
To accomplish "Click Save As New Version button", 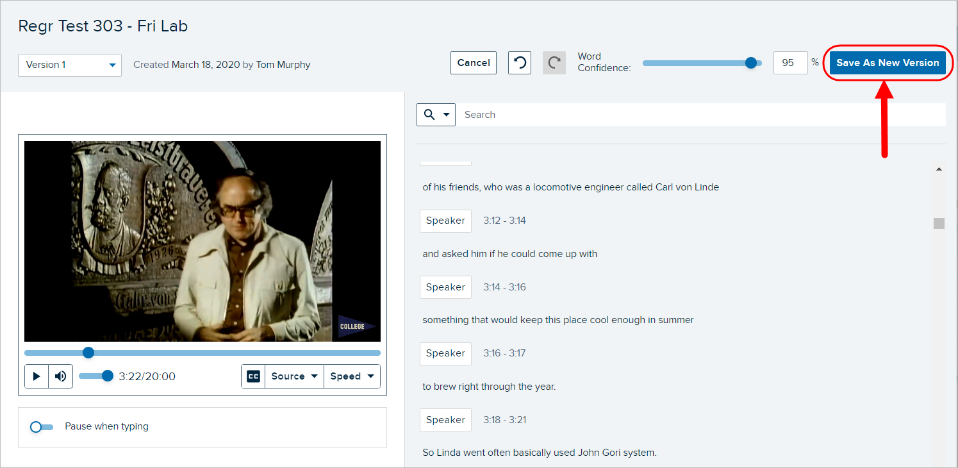I will point(888,63).
